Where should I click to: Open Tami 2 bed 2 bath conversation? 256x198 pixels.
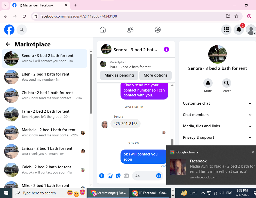pyautogui.click(x=44, y=114)
